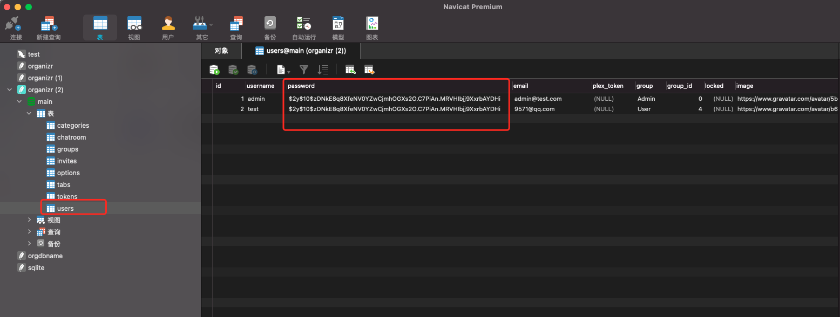Open the 用户 (User) toolbar icon
Viewport: 840px width, 317px height.
click(x=168, y=27)
